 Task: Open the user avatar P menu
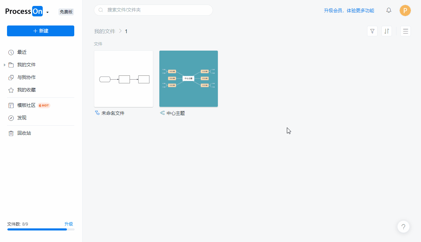(x=405, y=10)
